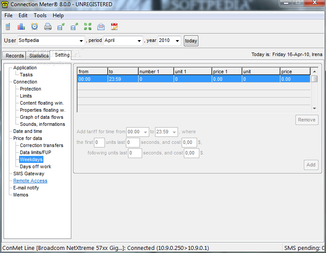The height and width of the screenshot is (253, 326).
Task: Select Weekdays in the settings tree
Action: pos(31,159)
